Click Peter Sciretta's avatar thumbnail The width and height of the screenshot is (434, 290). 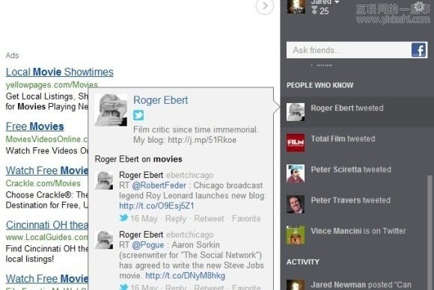pos(296,173)
